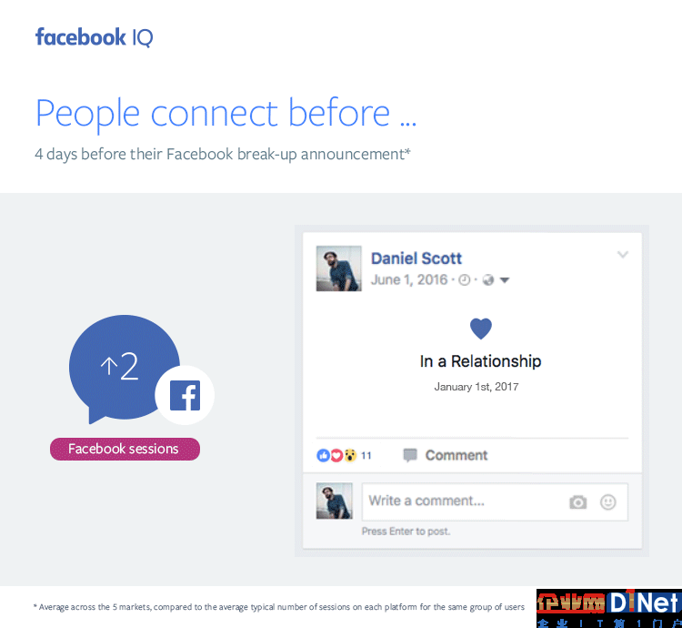Click the globe privacy icon
682x628 pixels.
(x=488, y=279)
